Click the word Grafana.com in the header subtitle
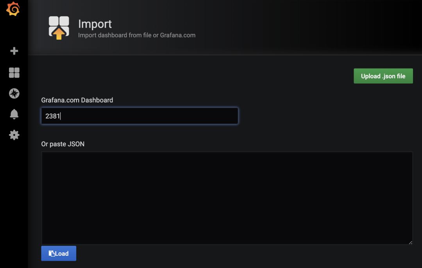 pos(178,35)
